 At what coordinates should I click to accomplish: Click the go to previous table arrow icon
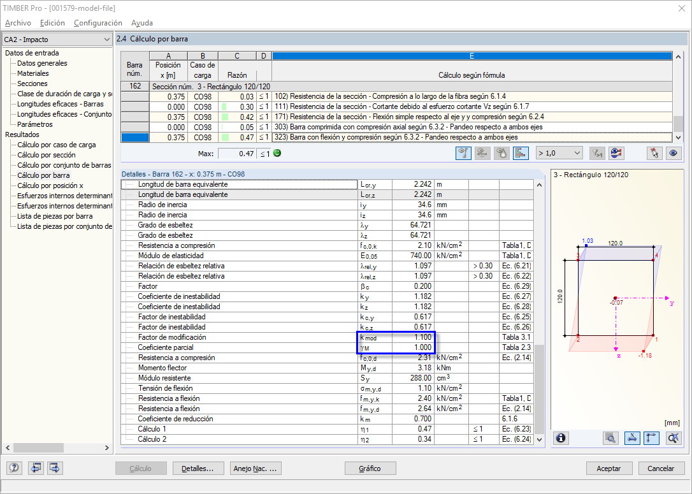[x=36, y=468]
